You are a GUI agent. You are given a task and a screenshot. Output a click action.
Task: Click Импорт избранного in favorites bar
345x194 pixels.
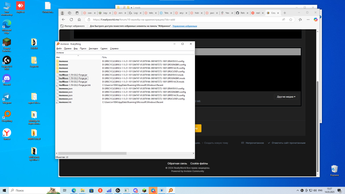click(72, 26)
